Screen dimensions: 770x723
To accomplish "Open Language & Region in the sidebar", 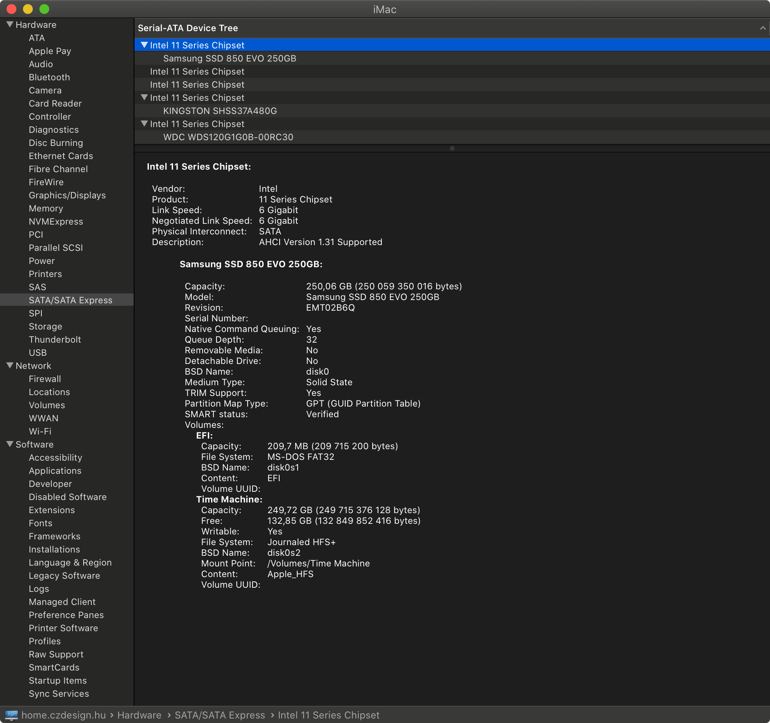I will point(70,562).
